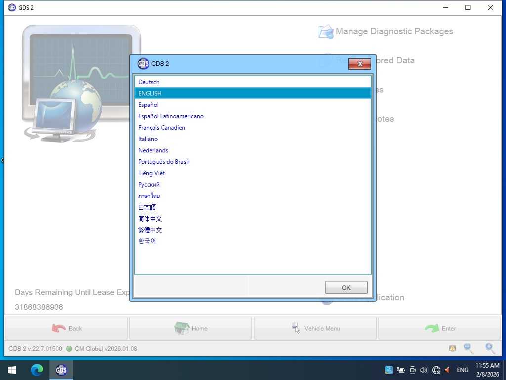This screenshot has height=380, width=506.
Task: Click the speaker icon in the system tray
Action: (x=424, y=370)
